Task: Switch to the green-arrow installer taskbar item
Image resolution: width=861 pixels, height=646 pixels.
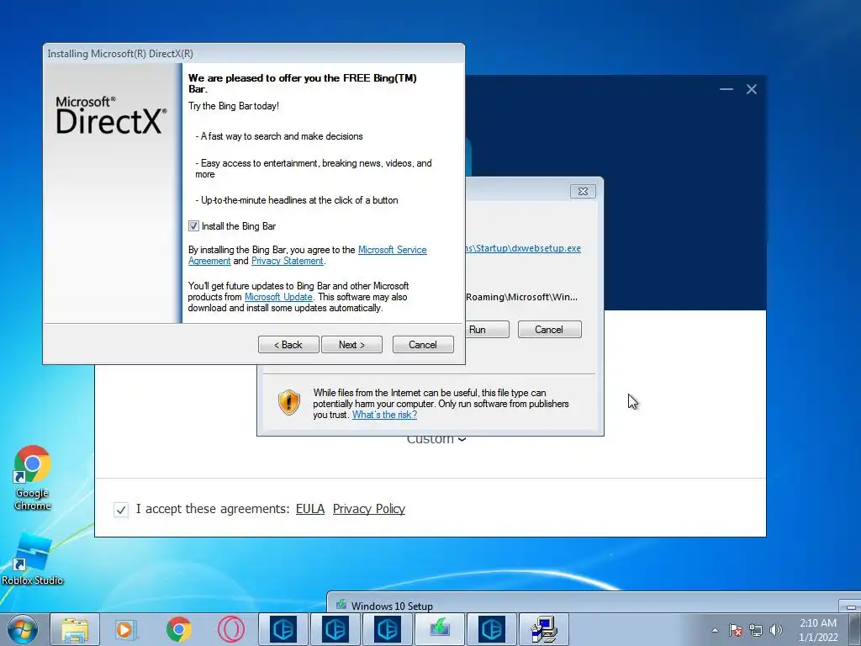Action: click(x=440, y=629)
